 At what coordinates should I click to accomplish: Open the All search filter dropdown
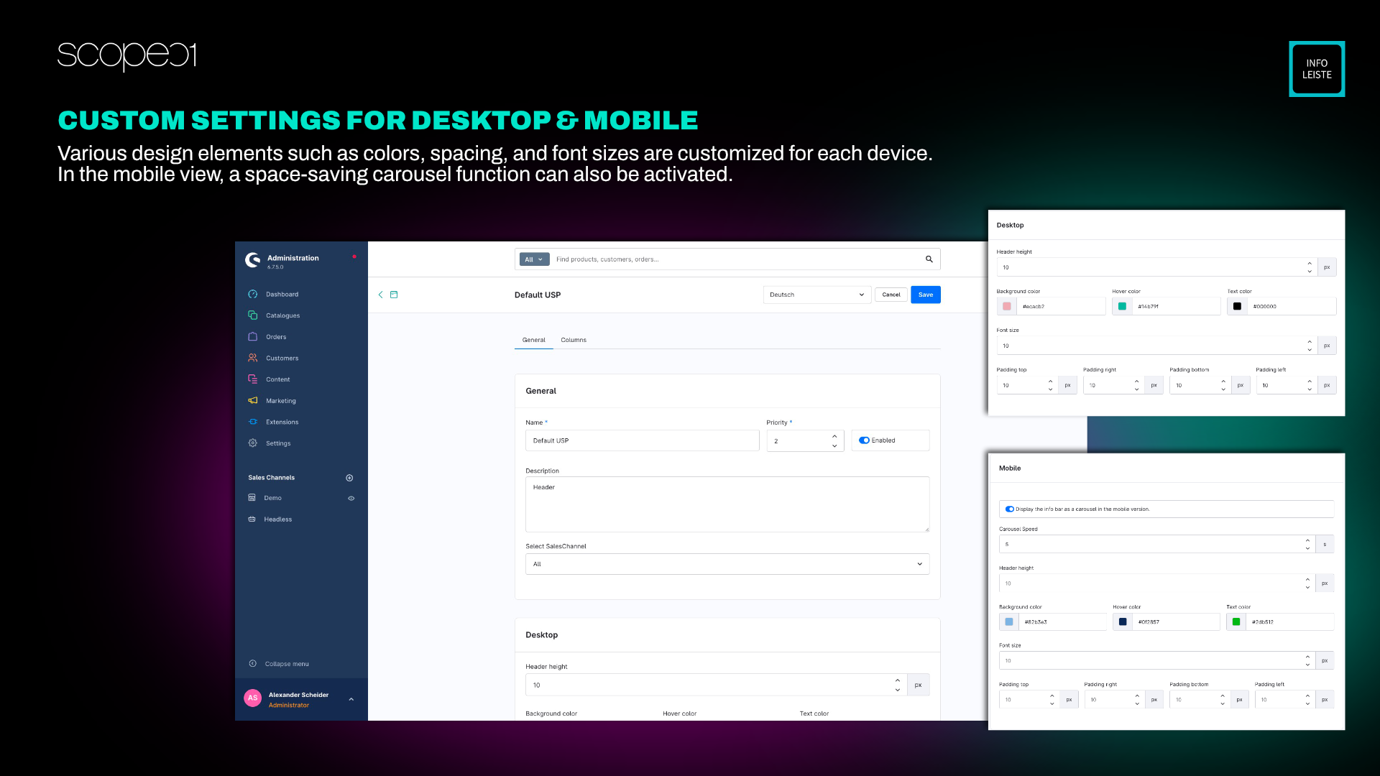coord(534,259)
